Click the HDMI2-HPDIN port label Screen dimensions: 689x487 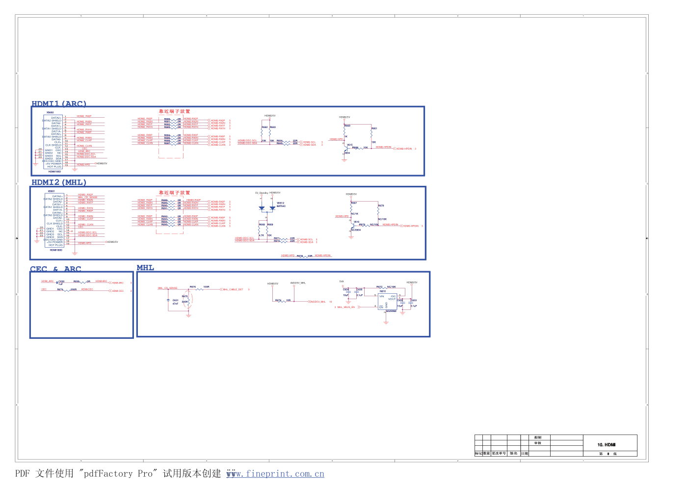404,149
